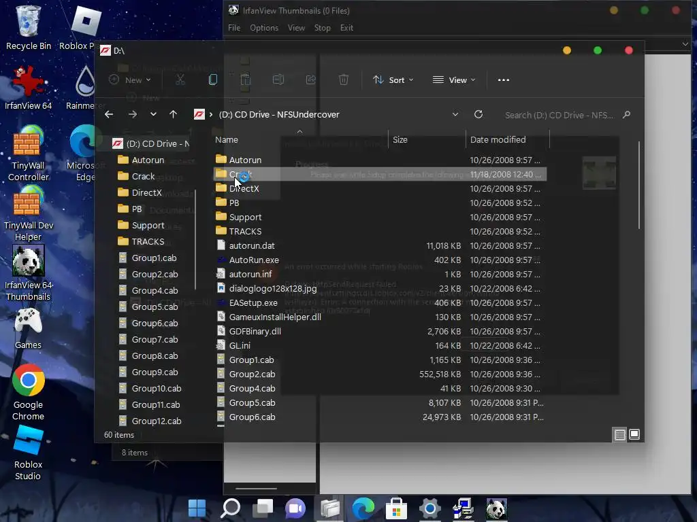Go back with the left arrow
This screenshot has width=697, height=522.
point(109,114)
